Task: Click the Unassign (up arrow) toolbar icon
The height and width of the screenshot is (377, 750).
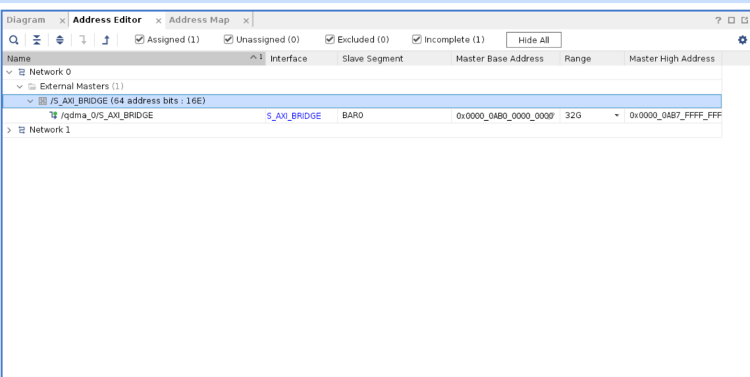Action: [106, 40]
